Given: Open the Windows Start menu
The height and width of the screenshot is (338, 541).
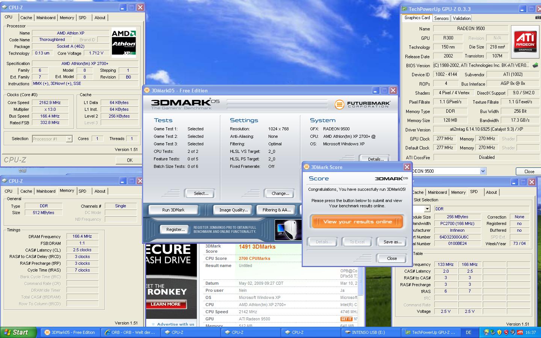Looking at the screenshot, I should (18, 332).
